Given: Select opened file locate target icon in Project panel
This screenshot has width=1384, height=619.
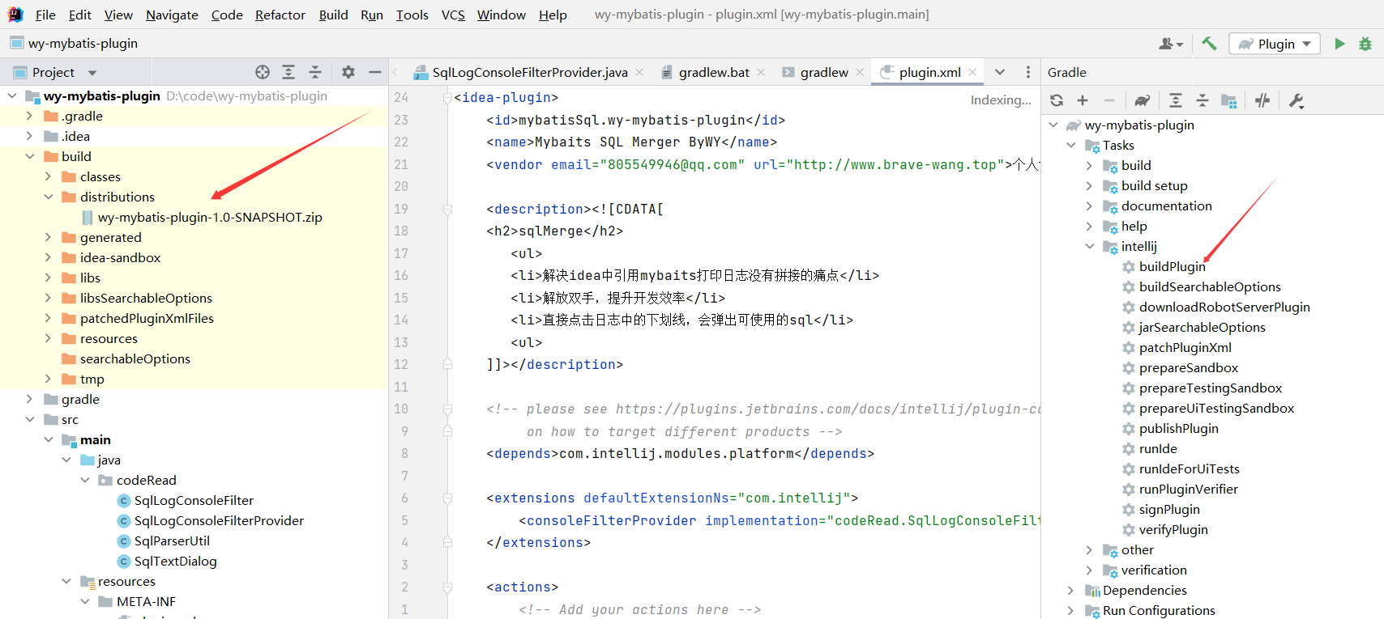Looking at the screenshot, I should pyautogui.click(x=263, y=72).
